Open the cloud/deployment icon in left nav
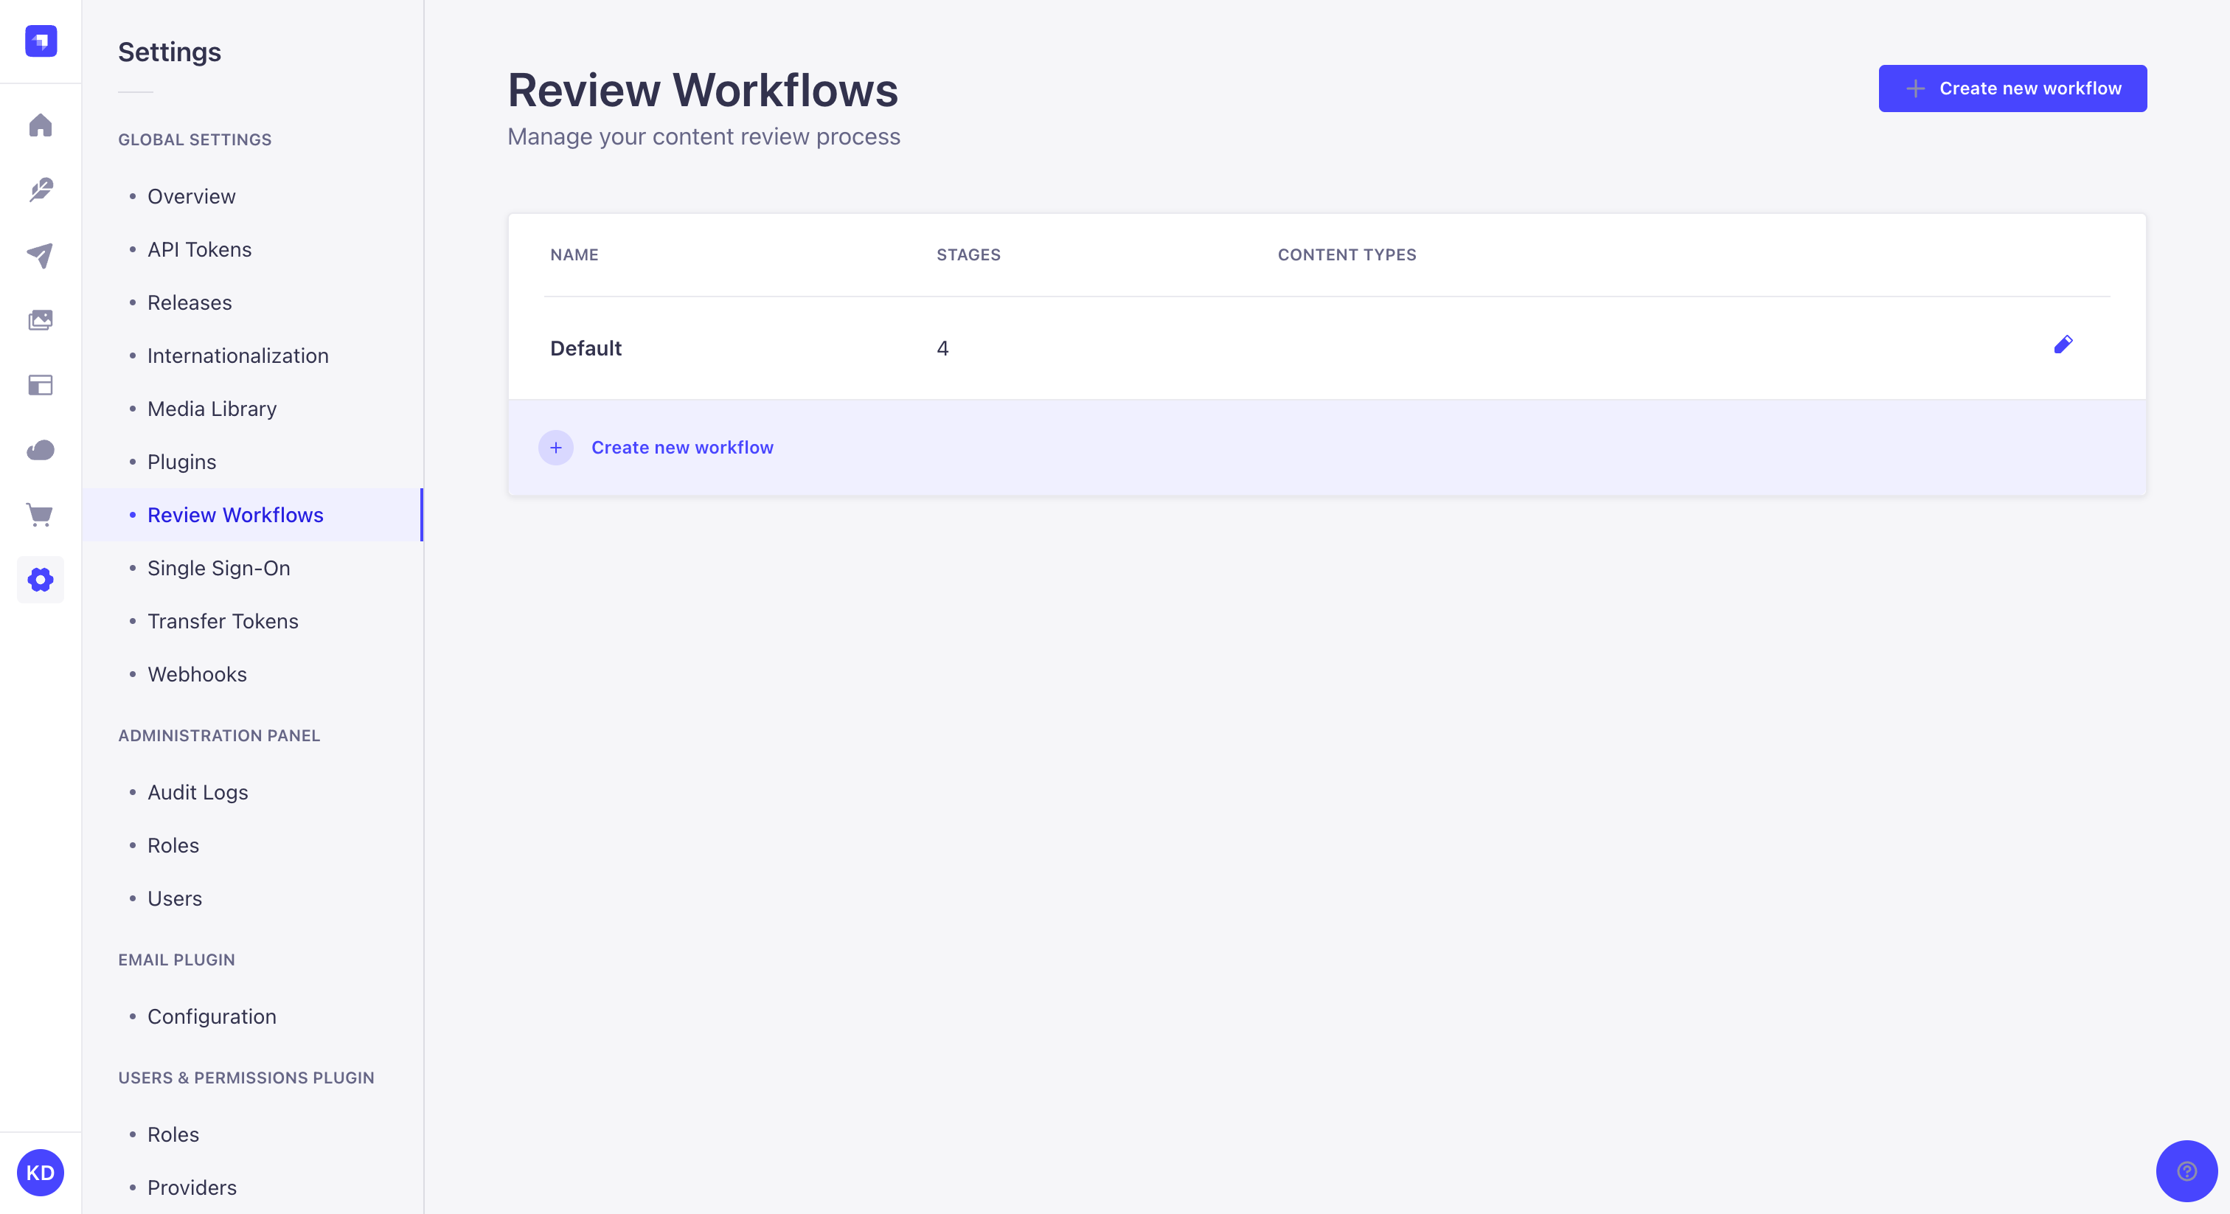The image size is (2230, 1214). (x=41, y=450)
